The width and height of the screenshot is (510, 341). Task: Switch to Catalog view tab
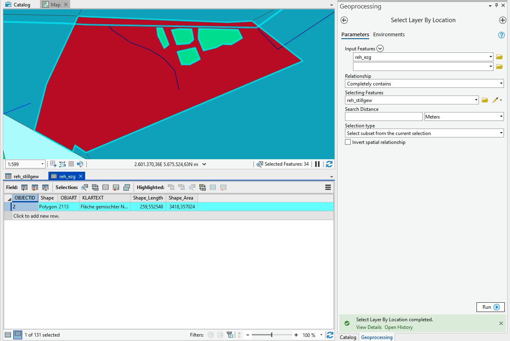[x=19, y=5]
